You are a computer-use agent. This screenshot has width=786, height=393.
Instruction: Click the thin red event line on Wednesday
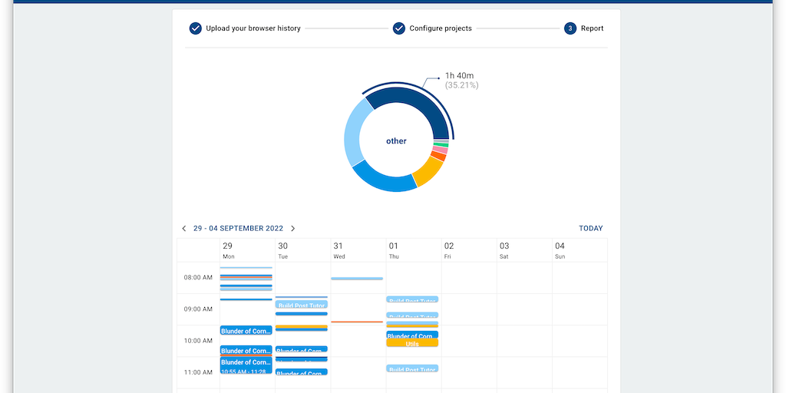[x=357, y=322]
